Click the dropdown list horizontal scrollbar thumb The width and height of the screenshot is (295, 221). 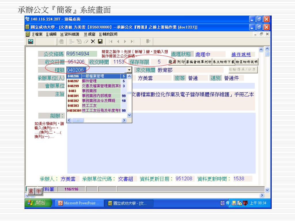78,120
